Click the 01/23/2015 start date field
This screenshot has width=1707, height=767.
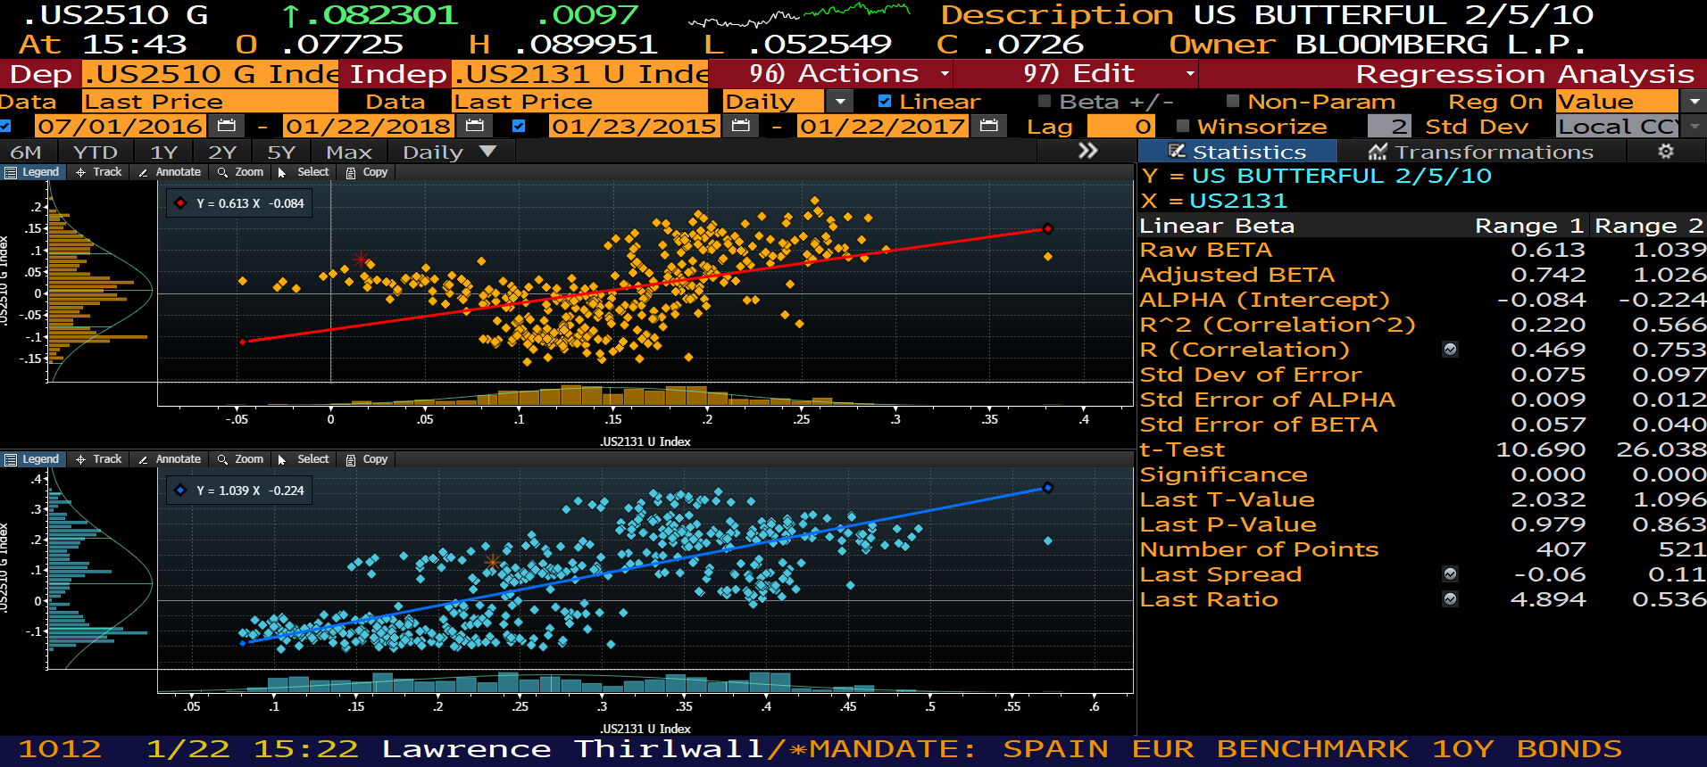coord(634,127)
